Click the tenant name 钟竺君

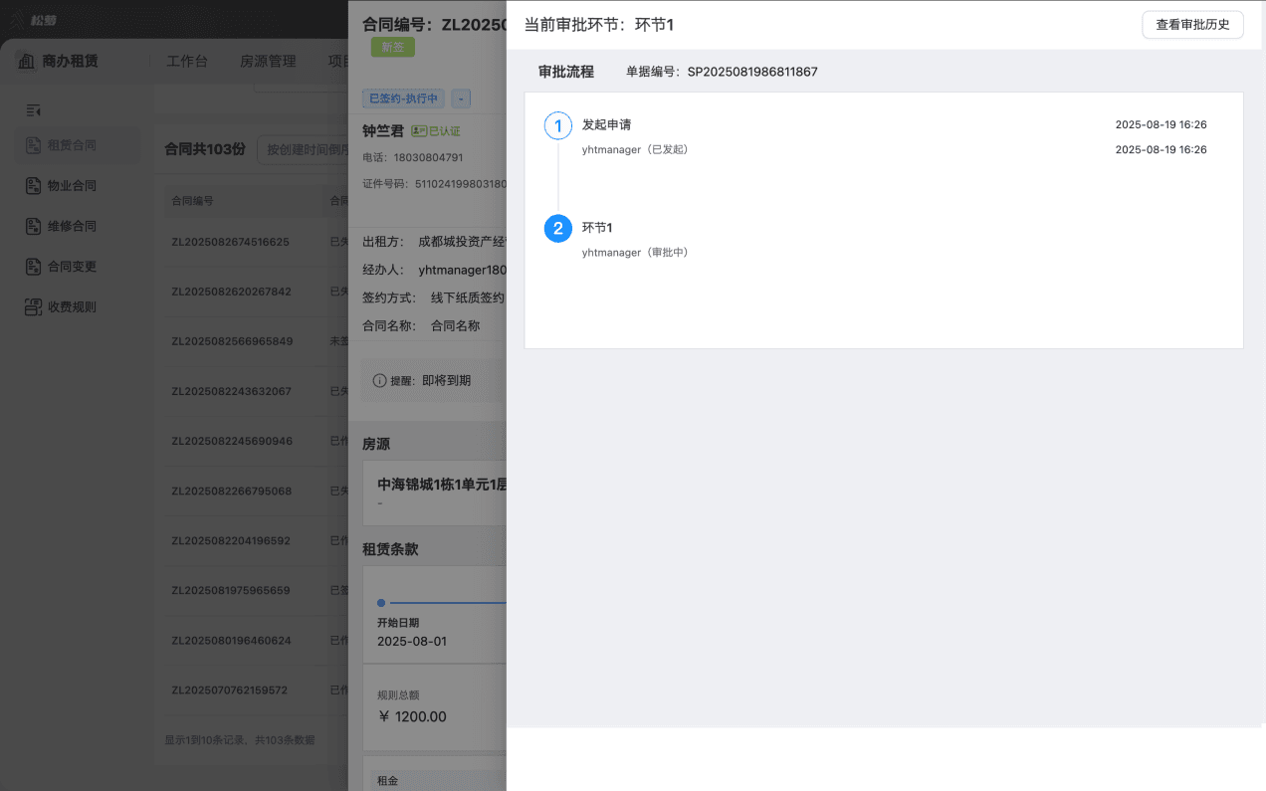click(383, 131)
